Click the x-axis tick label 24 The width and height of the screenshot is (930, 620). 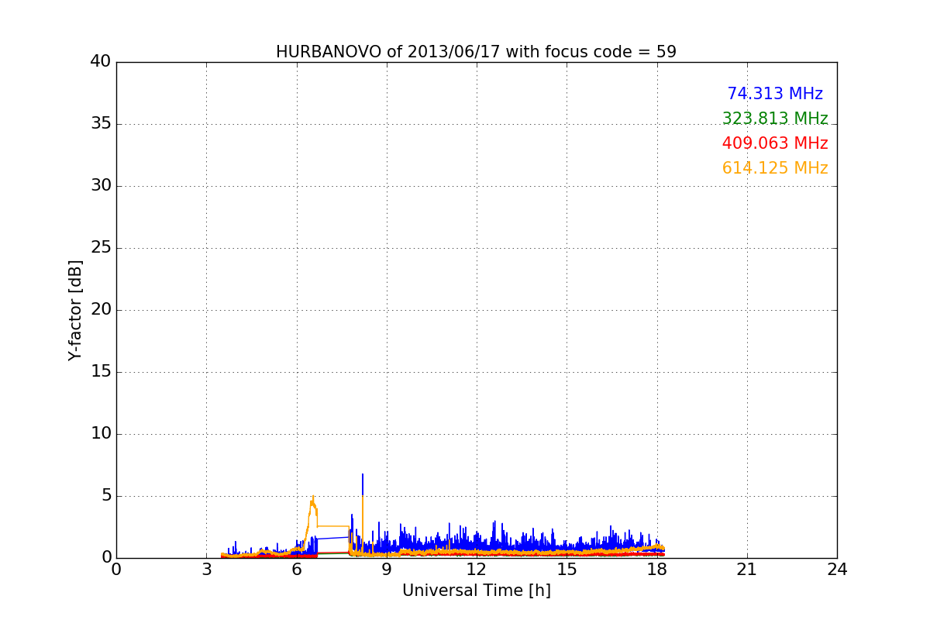tap(837, 570)
